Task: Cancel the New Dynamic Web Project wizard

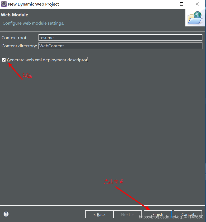Action: click(x=188, y=214)
